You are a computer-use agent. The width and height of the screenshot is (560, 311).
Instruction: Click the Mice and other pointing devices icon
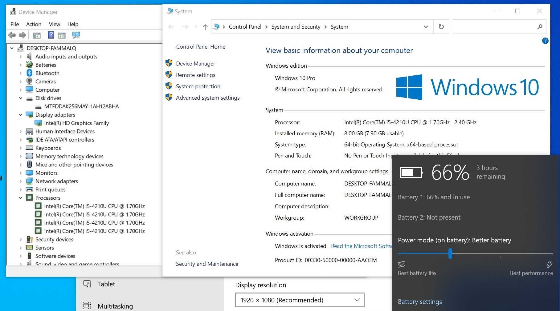(29, 164)
